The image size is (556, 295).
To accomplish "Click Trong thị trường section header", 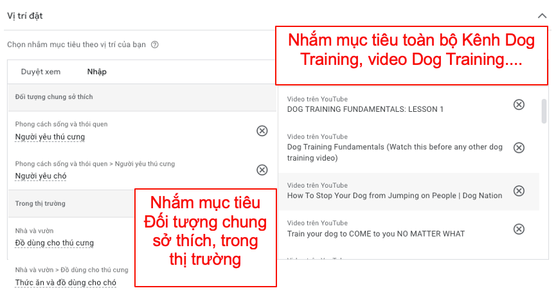I will pos(40,204).
